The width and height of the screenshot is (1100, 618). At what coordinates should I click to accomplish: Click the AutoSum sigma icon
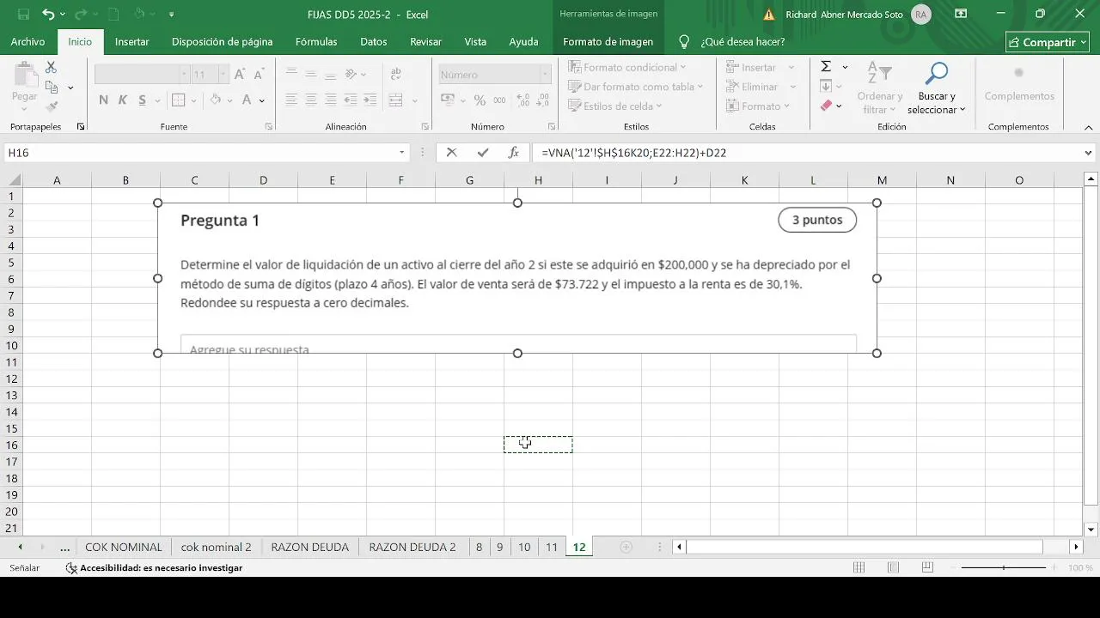(826, 66)
